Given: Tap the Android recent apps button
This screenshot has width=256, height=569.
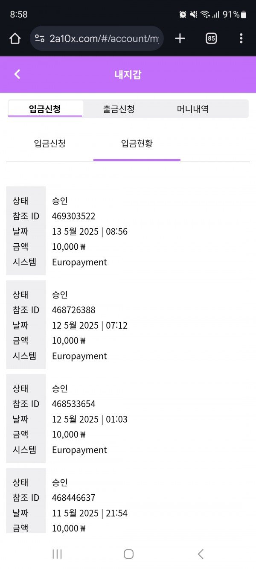Looking at the screenshot, I should click(57, 554).
